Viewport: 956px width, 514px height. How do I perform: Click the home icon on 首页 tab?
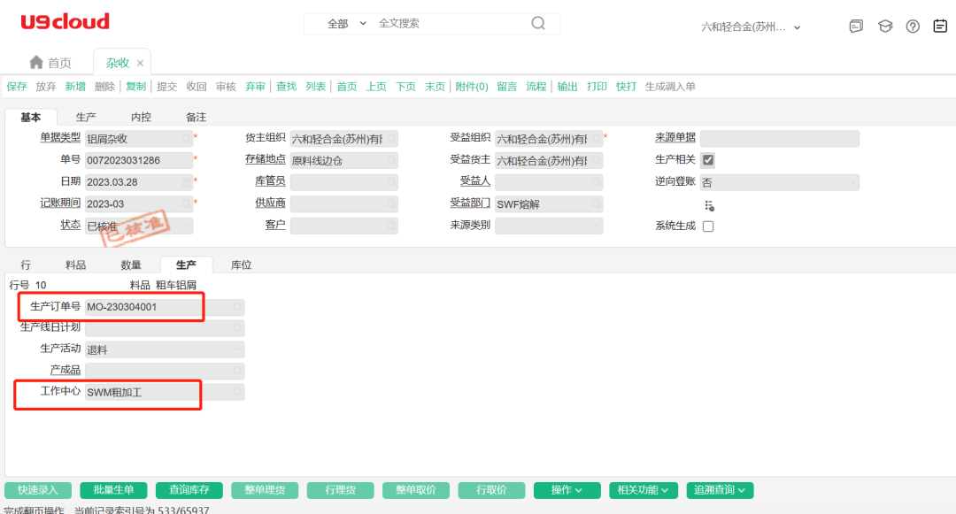[x=36, y=62]
